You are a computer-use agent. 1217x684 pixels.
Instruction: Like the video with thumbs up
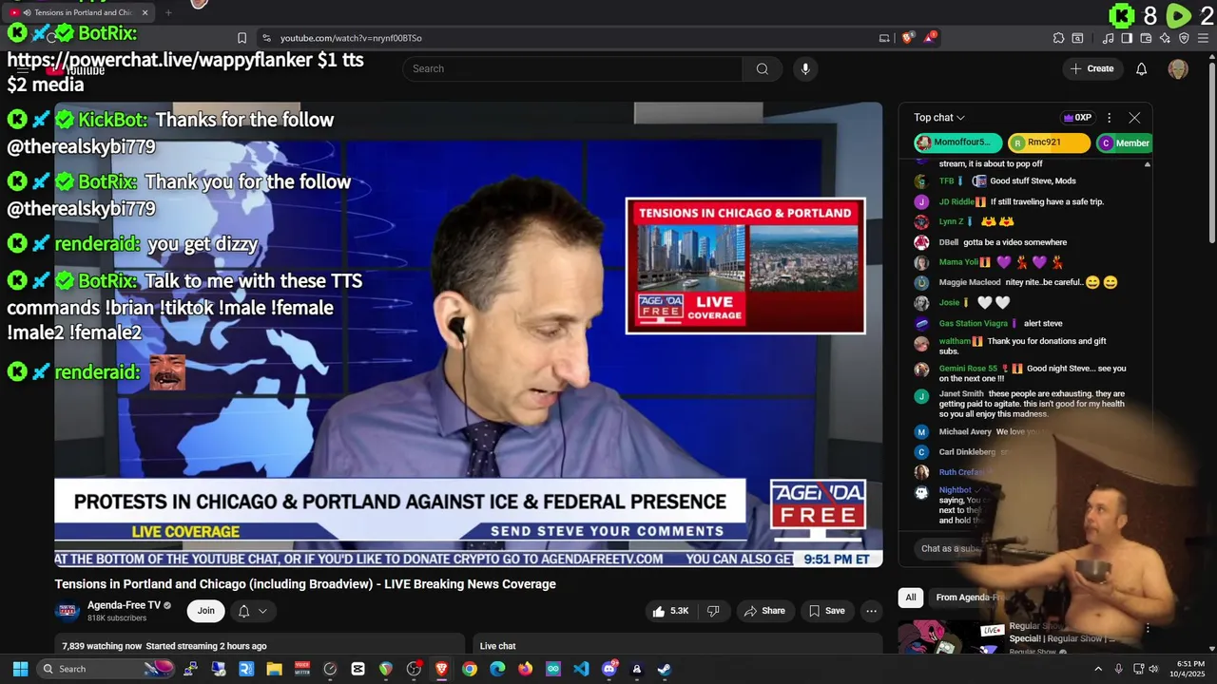coord(669,611)
